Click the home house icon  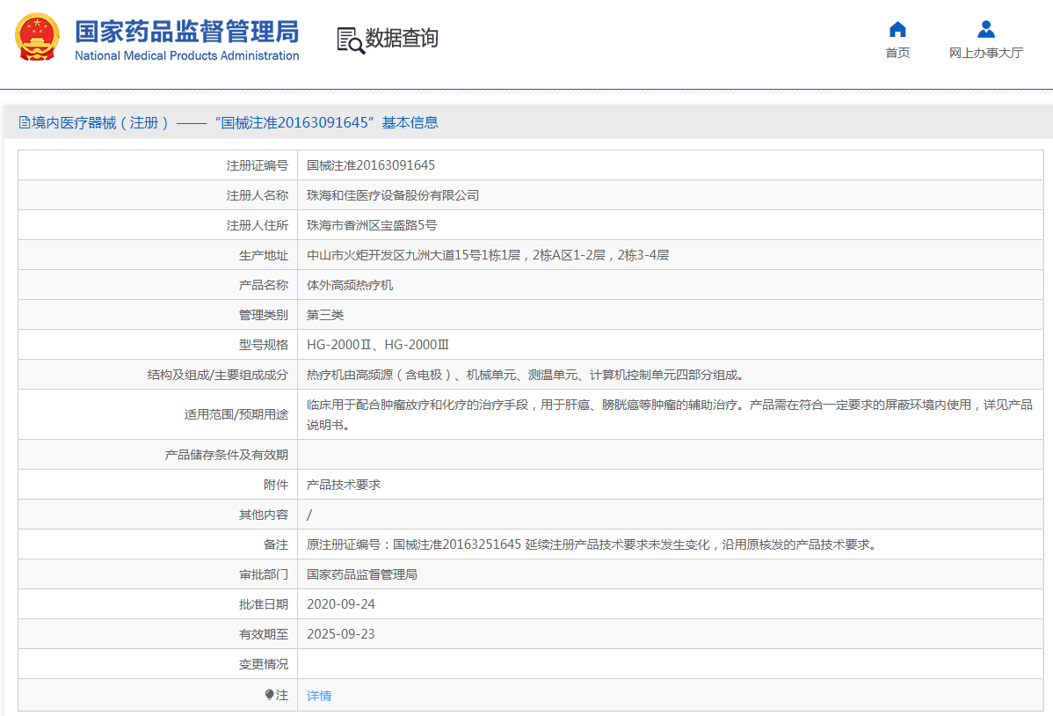pos(897,29)
